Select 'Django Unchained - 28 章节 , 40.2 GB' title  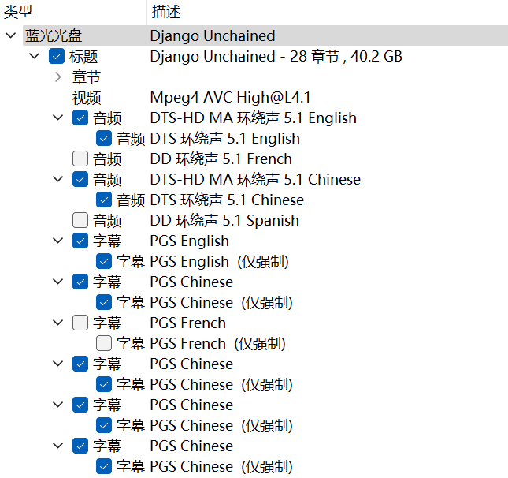tap(276, 57)
